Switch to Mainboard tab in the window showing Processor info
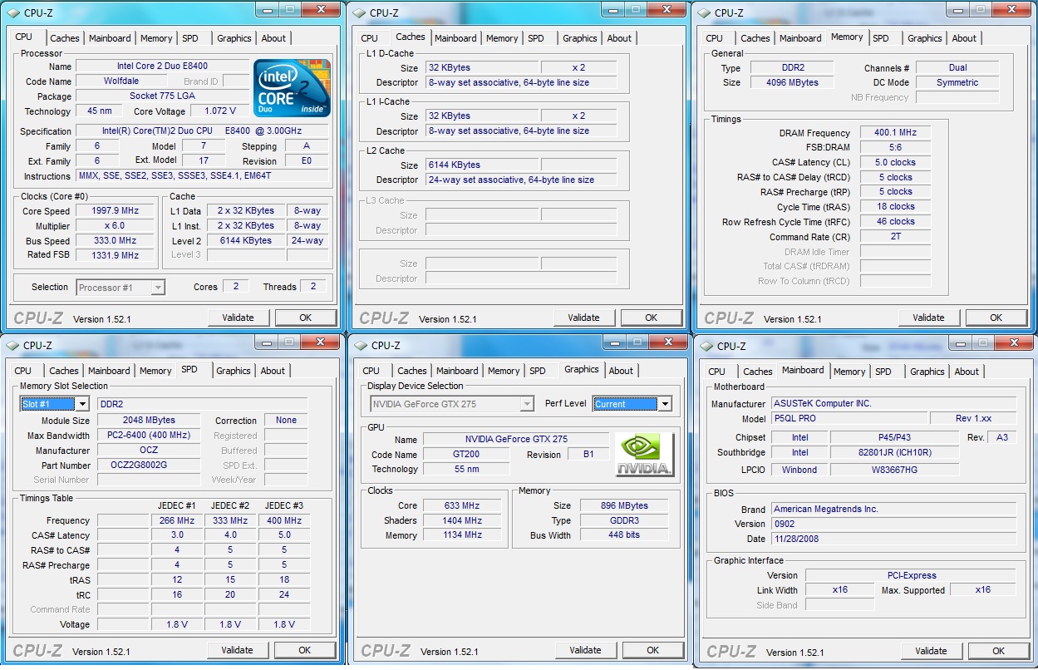This screenshot has width=1038, height=670. [110, 38]
